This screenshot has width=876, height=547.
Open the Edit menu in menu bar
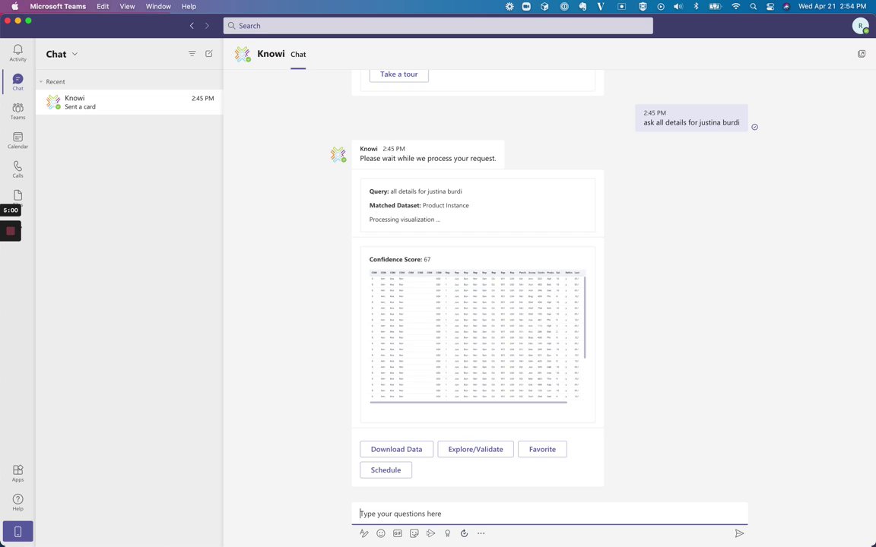click(x=103, y=6)
